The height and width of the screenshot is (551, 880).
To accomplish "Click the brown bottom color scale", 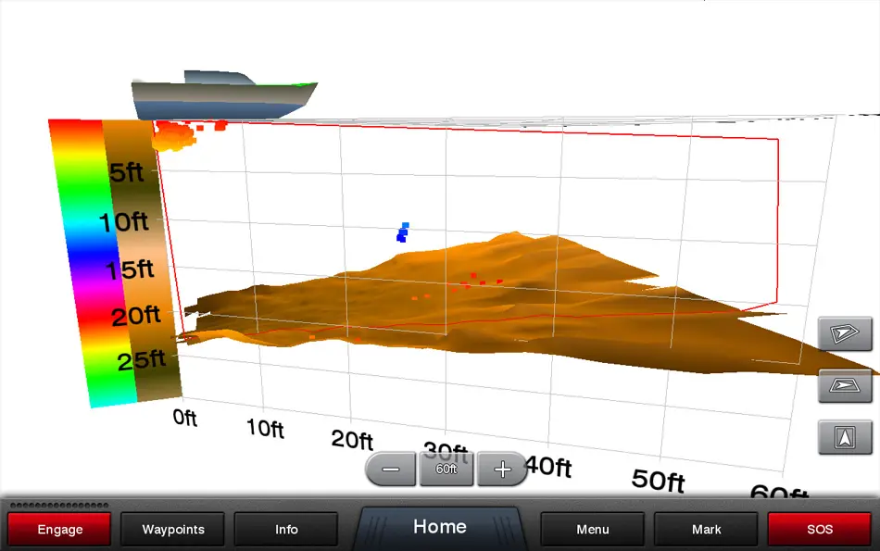I will coord(139,259).
